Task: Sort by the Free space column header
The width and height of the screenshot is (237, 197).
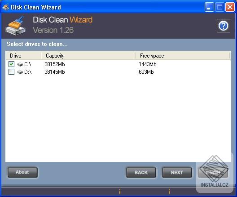Action: point(183,56)
